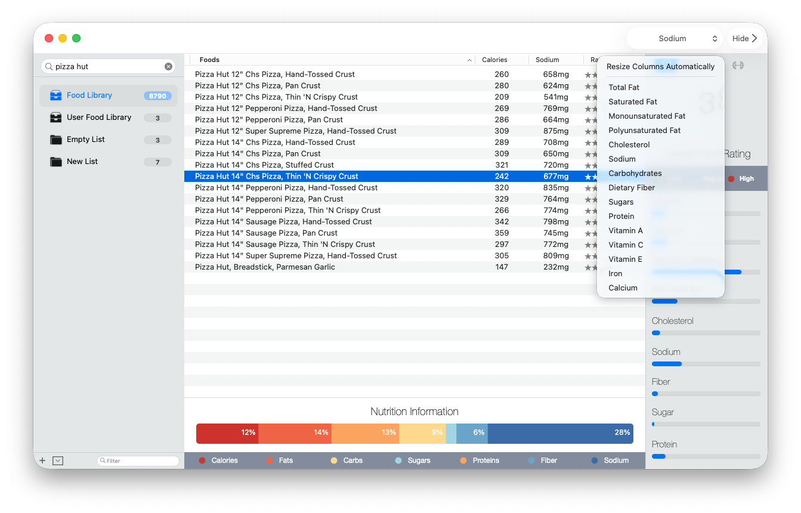Open the list action menu at the bottom left
The width and height of the screenshot is (801, 513).
[58, 461]
